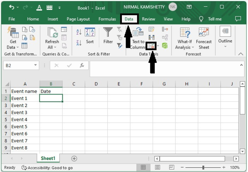Reapply the filter icon

119,38
